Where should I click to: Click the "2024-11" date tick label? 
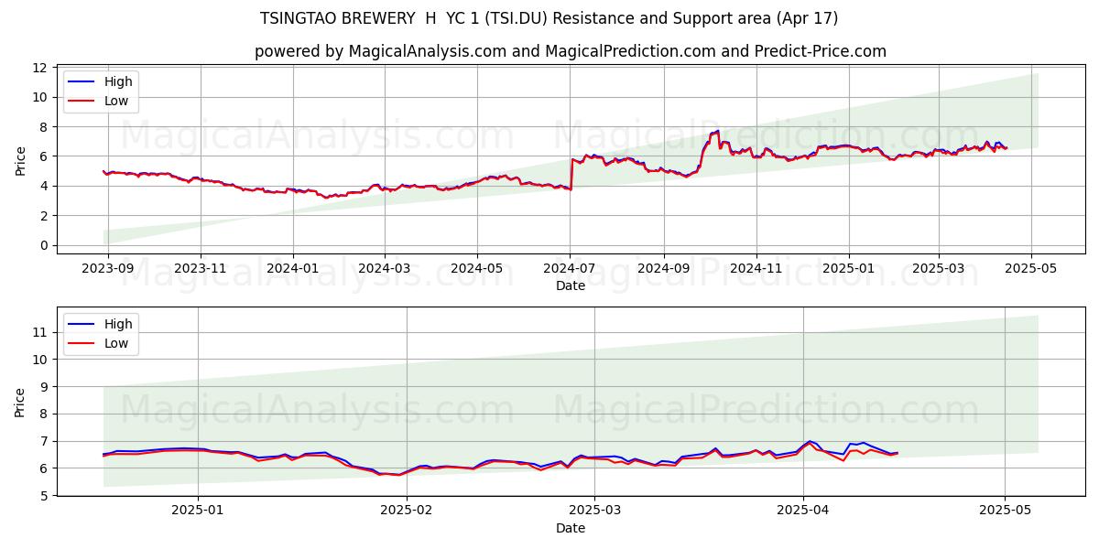[756, 270]
